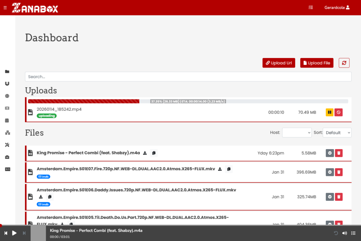Click the refresh icon near Upload File
Viewport: 361px width, 241px height.
tap(344, 63)
